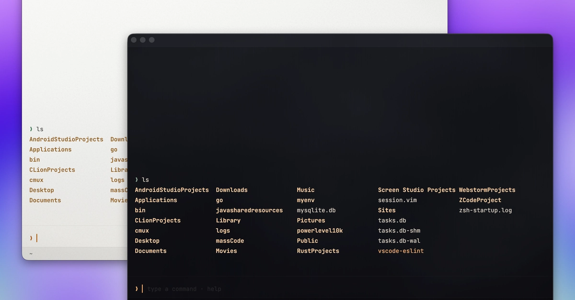Select massCode in the dark terminal

(x=230, y=241)
